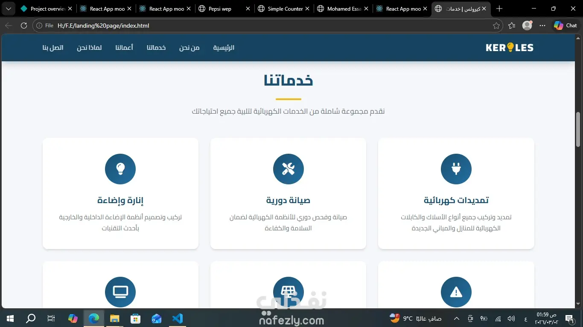Open Microsoft Store from the taskbar
This screenshot has width=583, height=327.
(135, 318)
